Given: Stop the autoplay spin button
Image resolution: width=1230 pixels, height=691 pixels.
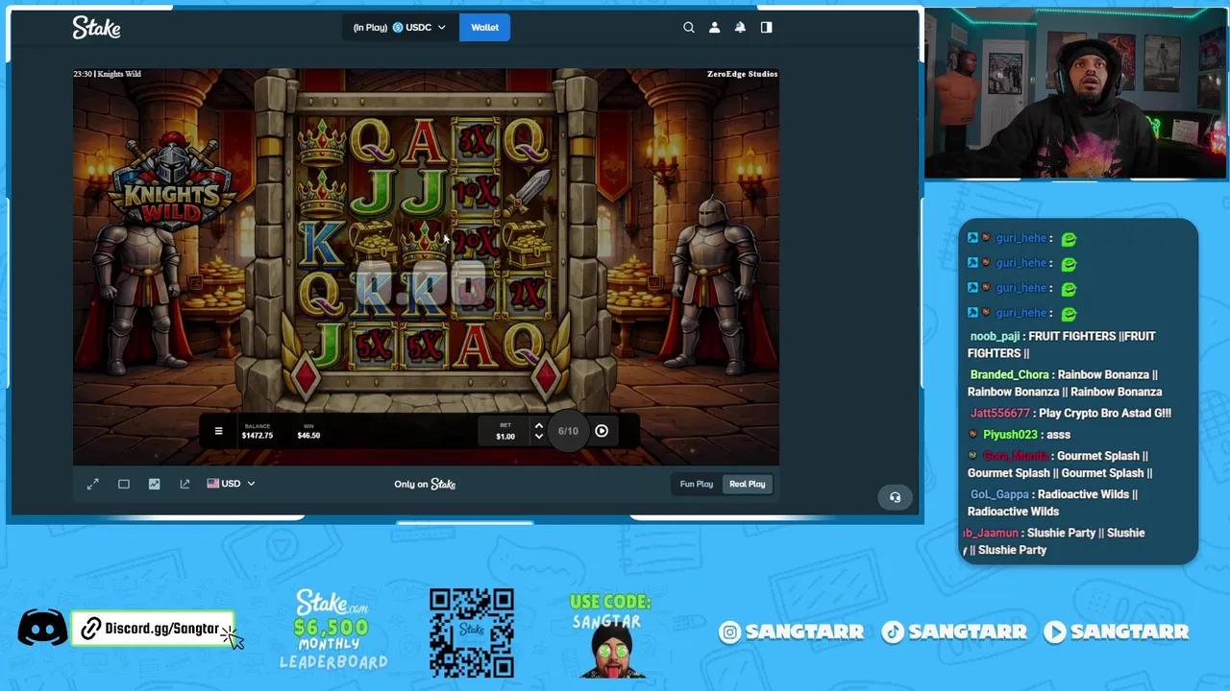Looking at the screenshot, I should pos(602,431).
